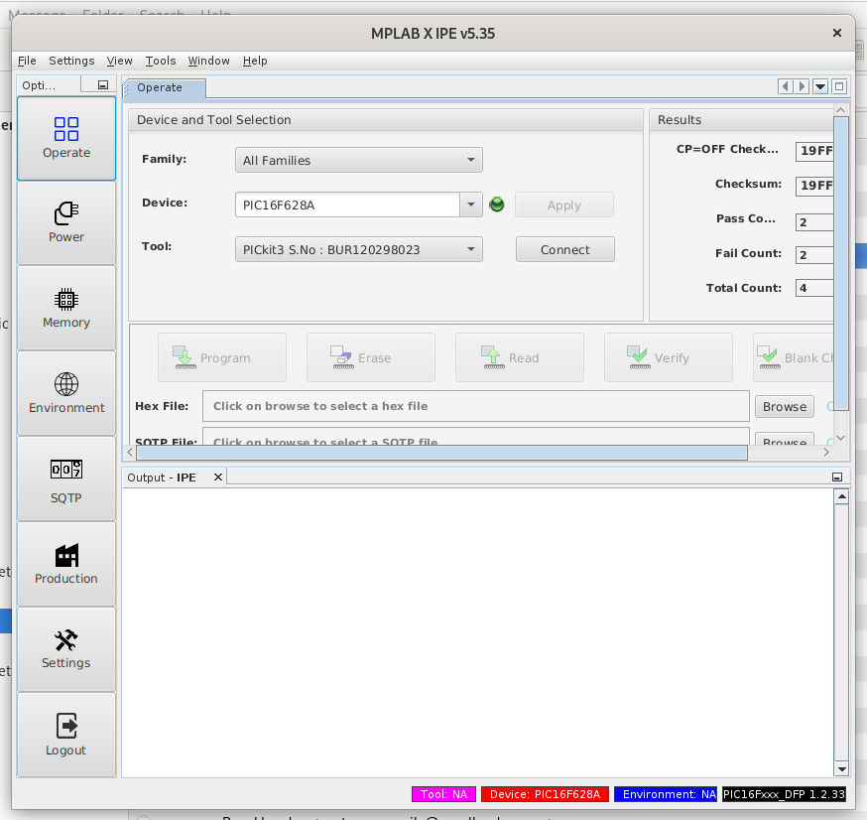The image size is (867, 820).
Task: Open the File menu
Action: [27, 61]
